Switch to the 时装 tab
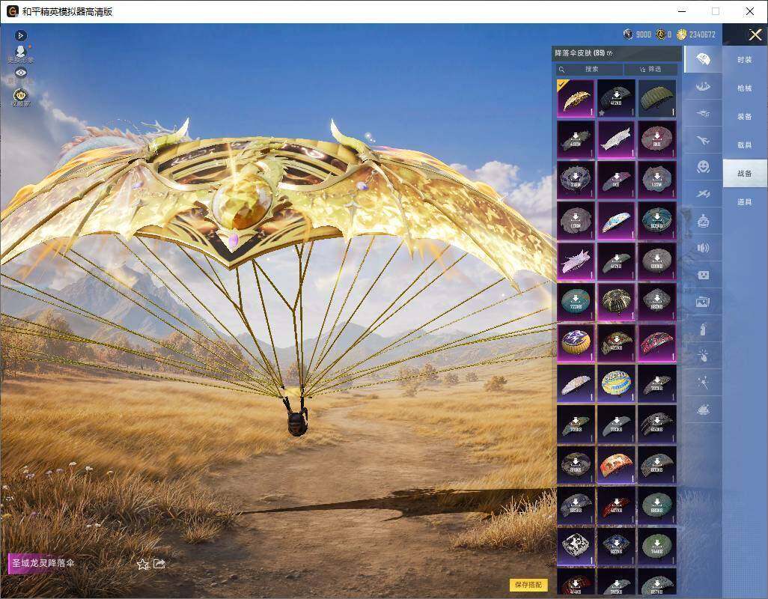 (x=745, y=60)
